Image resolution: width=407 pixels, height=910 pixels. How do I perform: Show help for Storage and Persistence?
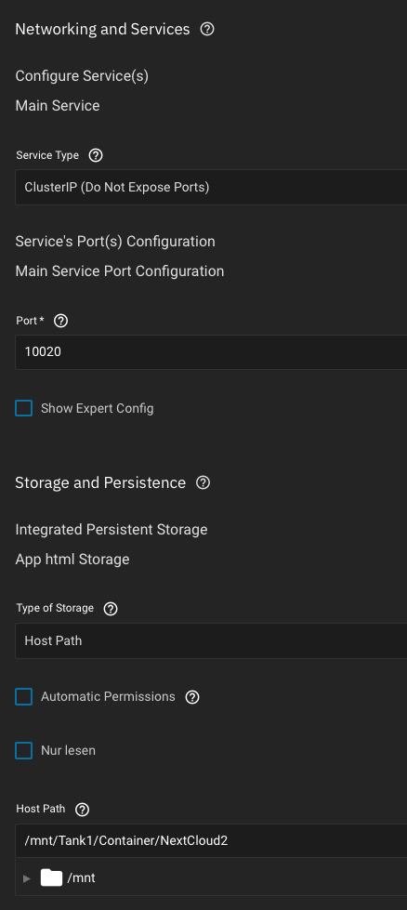(203, 482)
